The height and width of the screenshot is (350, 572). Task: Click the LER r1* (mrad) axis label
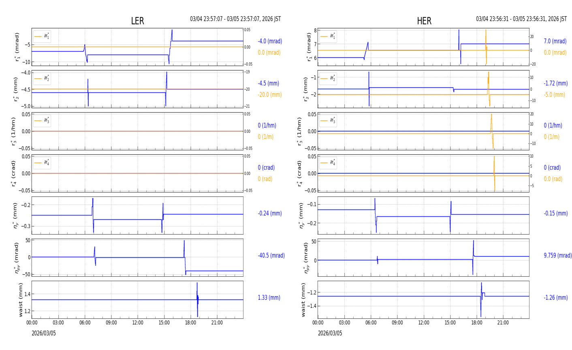click(17, 47)
